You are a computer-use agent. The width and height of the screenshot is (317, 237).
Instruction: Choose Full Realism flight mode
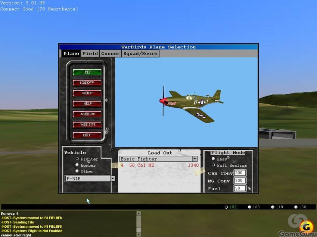213,165
